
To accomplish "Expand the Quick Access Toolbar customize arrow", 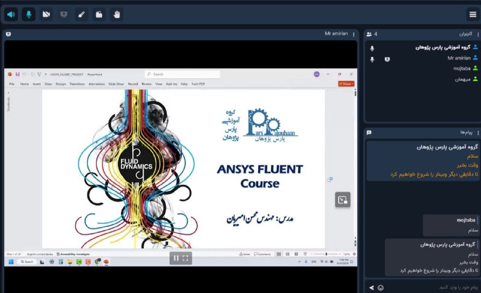I will click(x=46, y=74).
